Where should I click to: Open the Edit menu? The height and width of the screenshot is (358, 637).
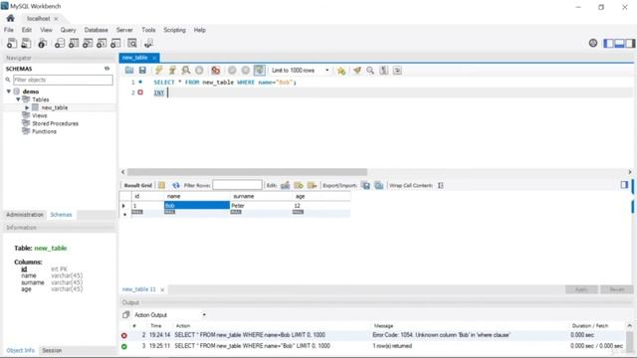[27, 30]
